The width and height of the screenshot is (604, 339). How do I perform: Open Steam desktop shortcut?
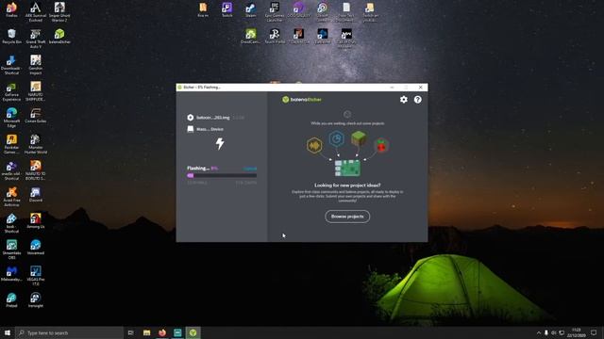point(250,9)
